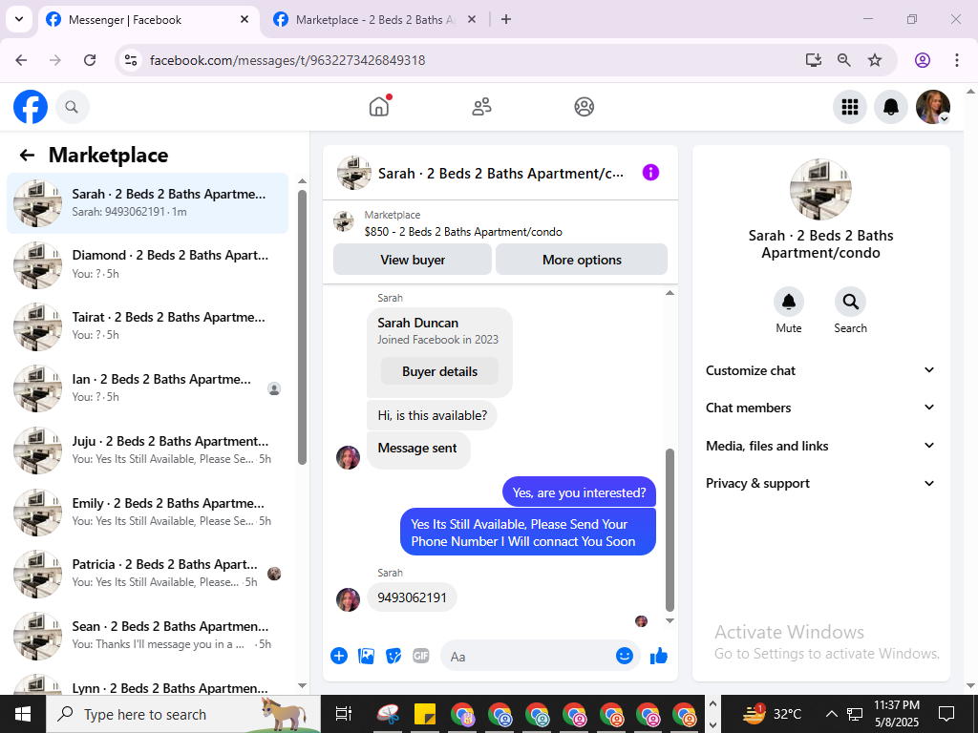Image resolution: width=978 pixels, height=733 pixels.
Task: Send a thumbs-up like
Action: (x=659, y=656)
